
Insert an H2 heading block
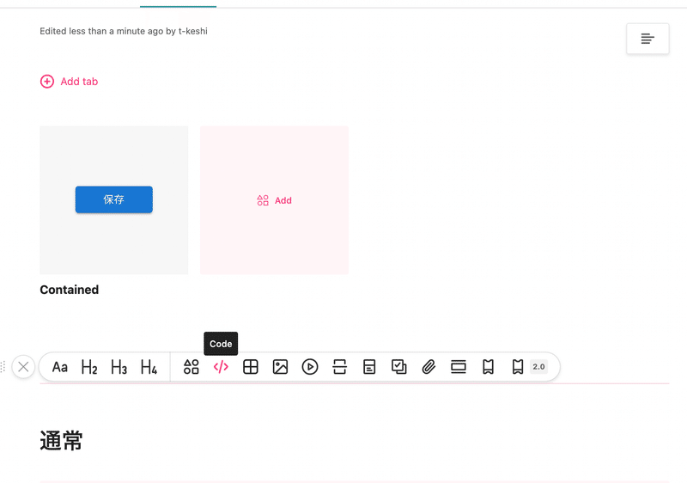tap(89, 367)
